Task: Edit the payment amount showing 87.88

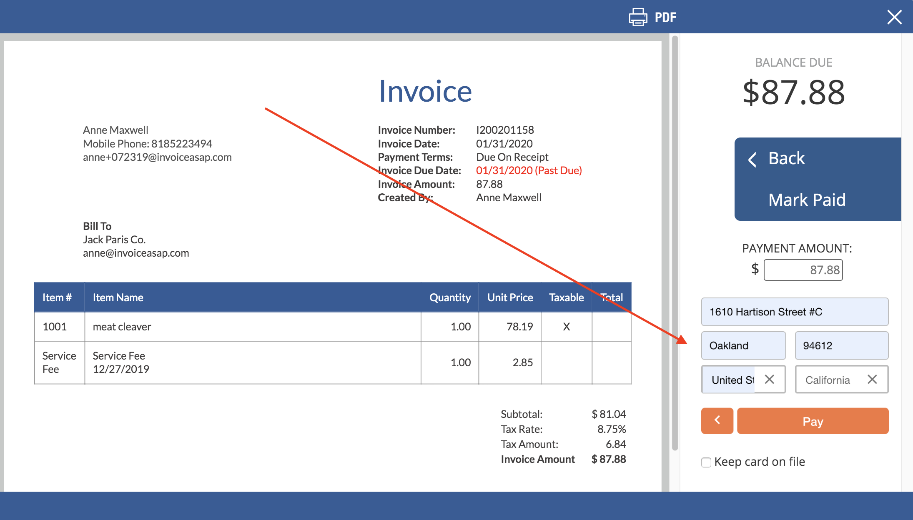Action: (x=803, y=270)
